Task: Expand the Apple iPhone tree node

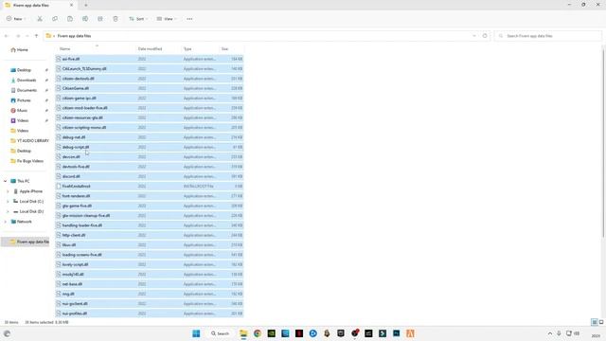Action: tap(8, 191)
